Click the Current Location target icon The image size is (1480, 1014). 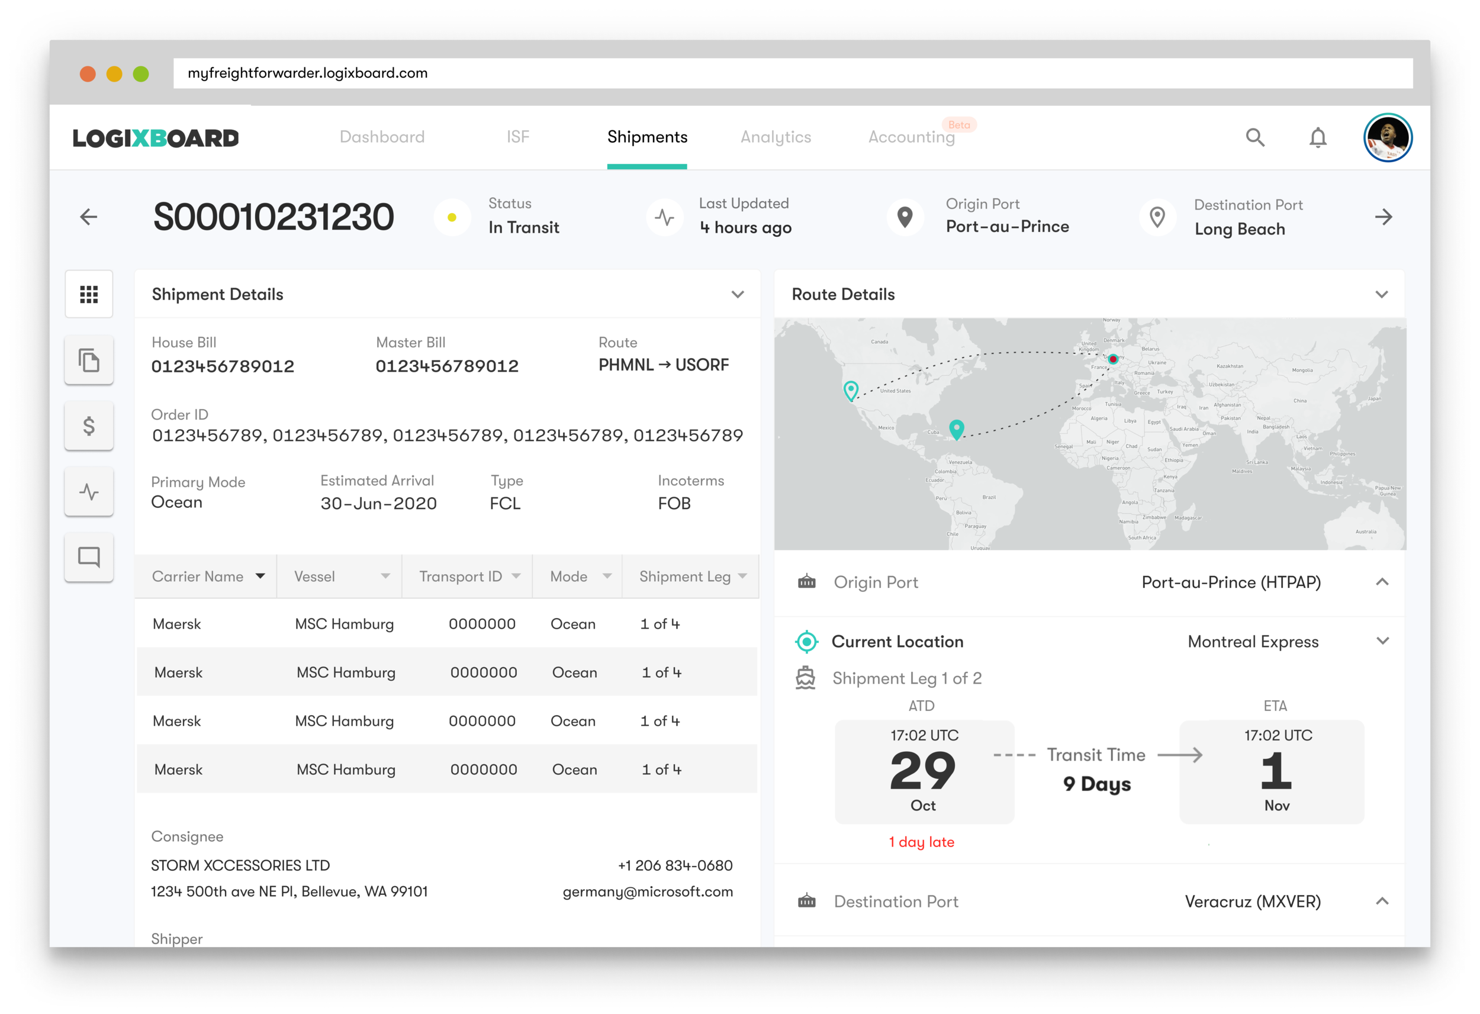point(807,642)
